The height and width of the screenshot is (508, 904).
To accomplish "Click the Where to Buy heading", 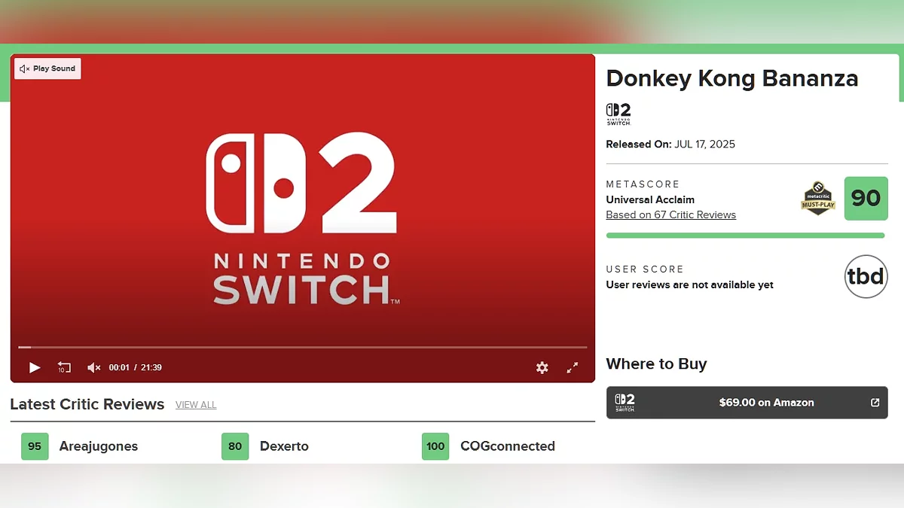I will click(x=657, y=364).
